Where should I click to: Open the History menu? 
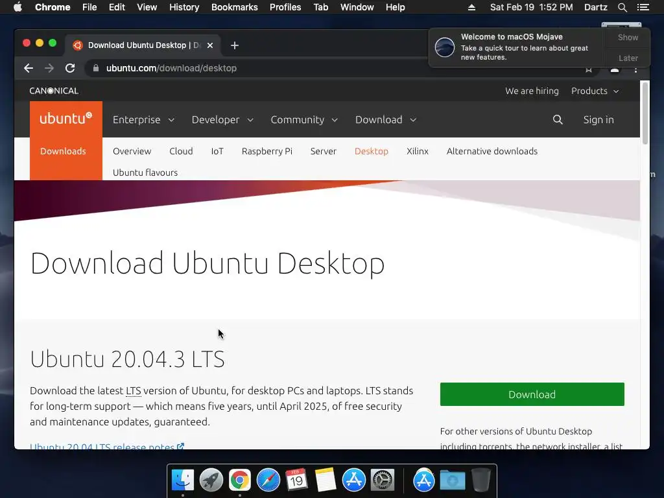[184, 7]
